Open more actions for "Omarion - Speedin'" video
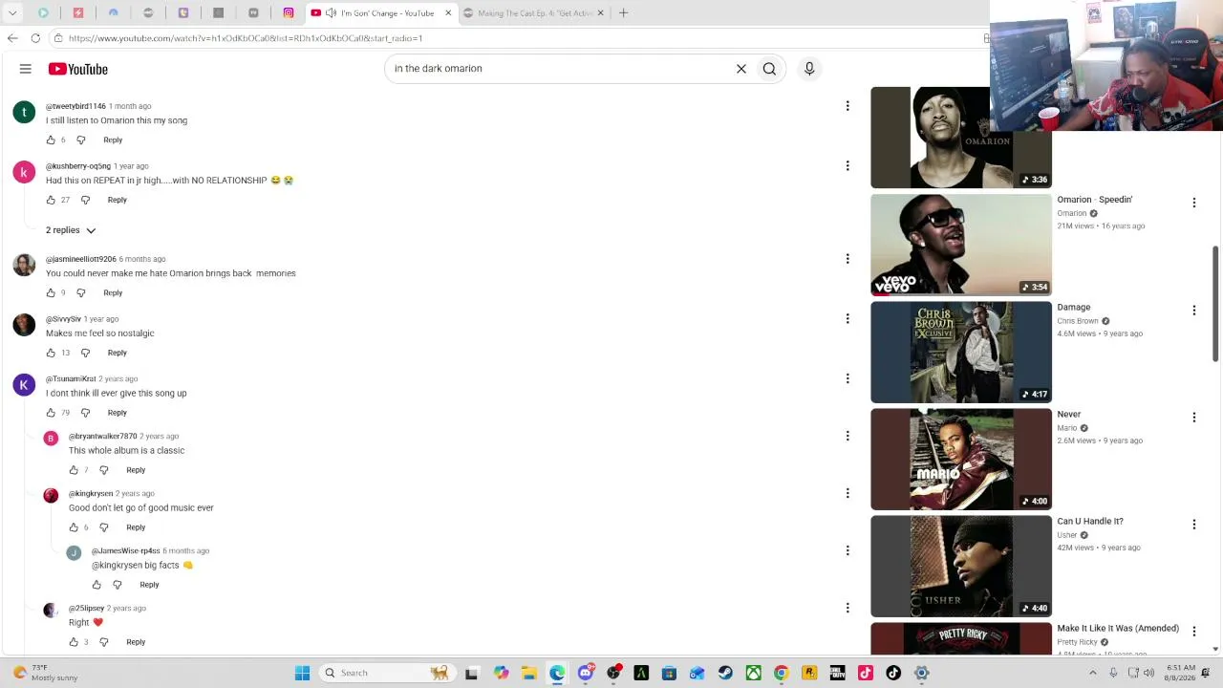The image size is (1223, 688). [x=1193, y=203]
